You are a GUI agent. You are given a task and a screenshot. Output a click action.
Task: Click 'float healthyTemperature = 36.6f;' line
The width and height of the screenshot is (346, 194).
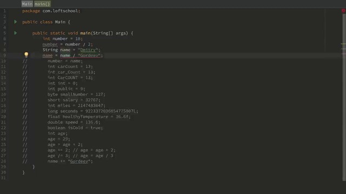89,116
